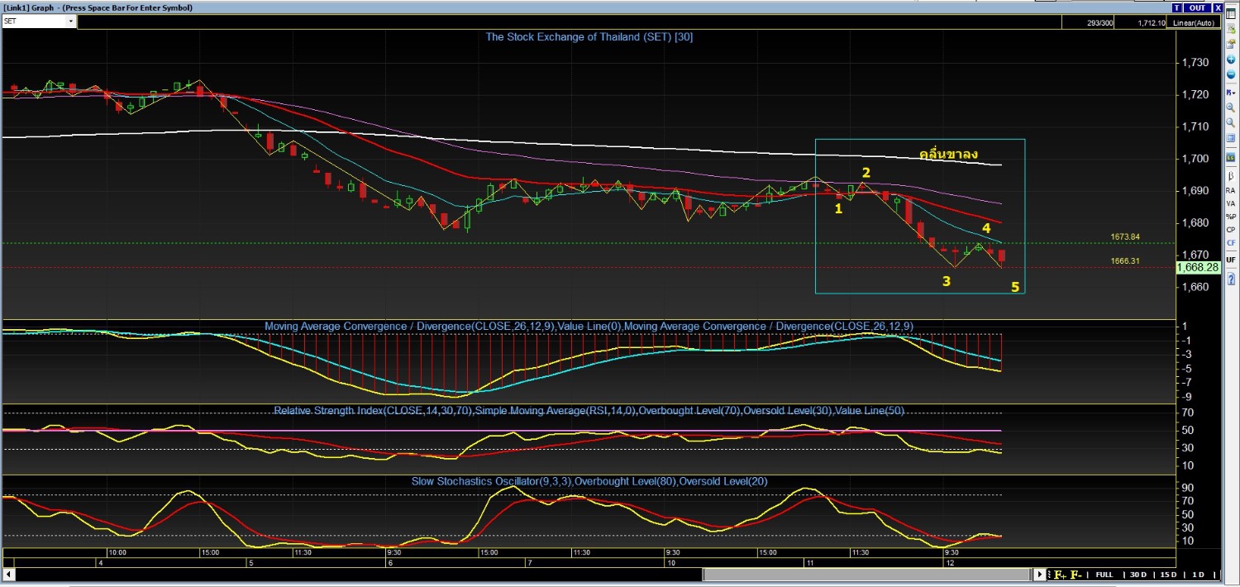
Task: Click the blue plus circle icon
Action: pyautogui.click(x=1231, y=60)
